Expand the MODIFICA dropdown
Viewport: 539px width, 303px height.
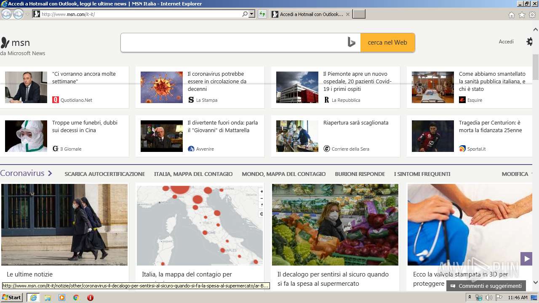coord(517,174)
